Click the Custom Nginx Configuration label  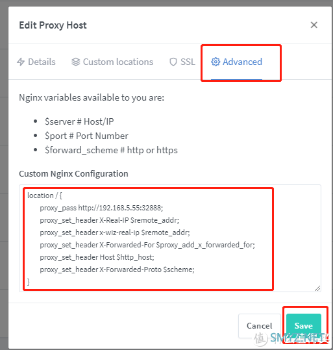point(73,173)
